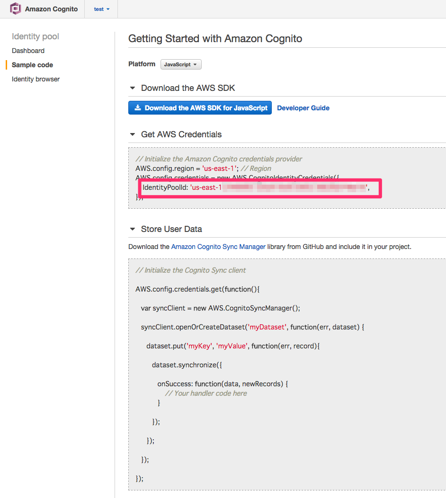Click the download arrow icon on SDK button
This screenshot has height=498, width=446.
(x=138, y=107)
